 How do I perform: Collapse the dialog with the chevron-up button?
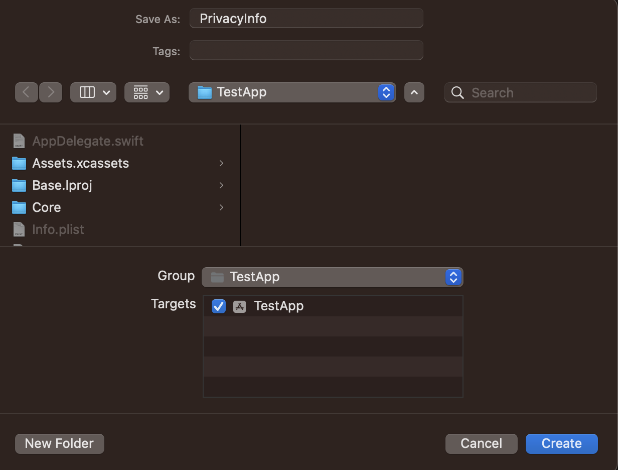(x=414, y=92)
